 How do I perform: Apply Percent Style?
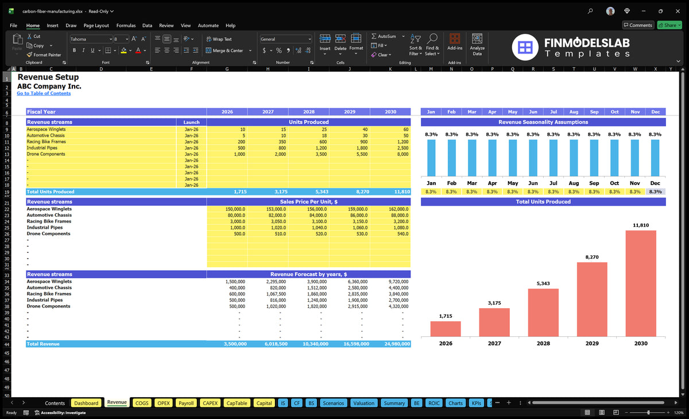279,51
